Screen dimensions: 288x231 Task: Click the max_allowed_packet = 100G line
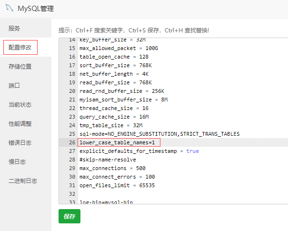pyautogui.click(x=119, y=48)
